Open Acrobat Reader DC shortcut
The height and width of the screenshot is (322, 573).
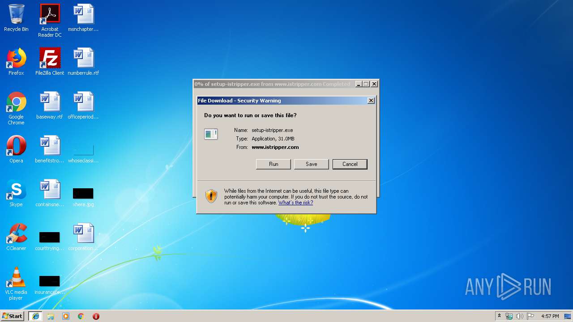click(x=50, y=21)
